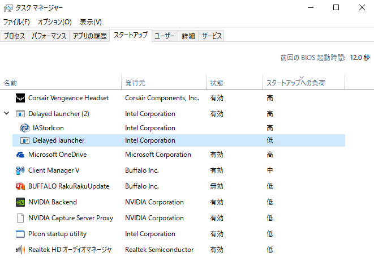Switch to the ユーザー tab
The height and width of the screenshot is (265, 374).
pyautogui.click(x=165, y=36)
